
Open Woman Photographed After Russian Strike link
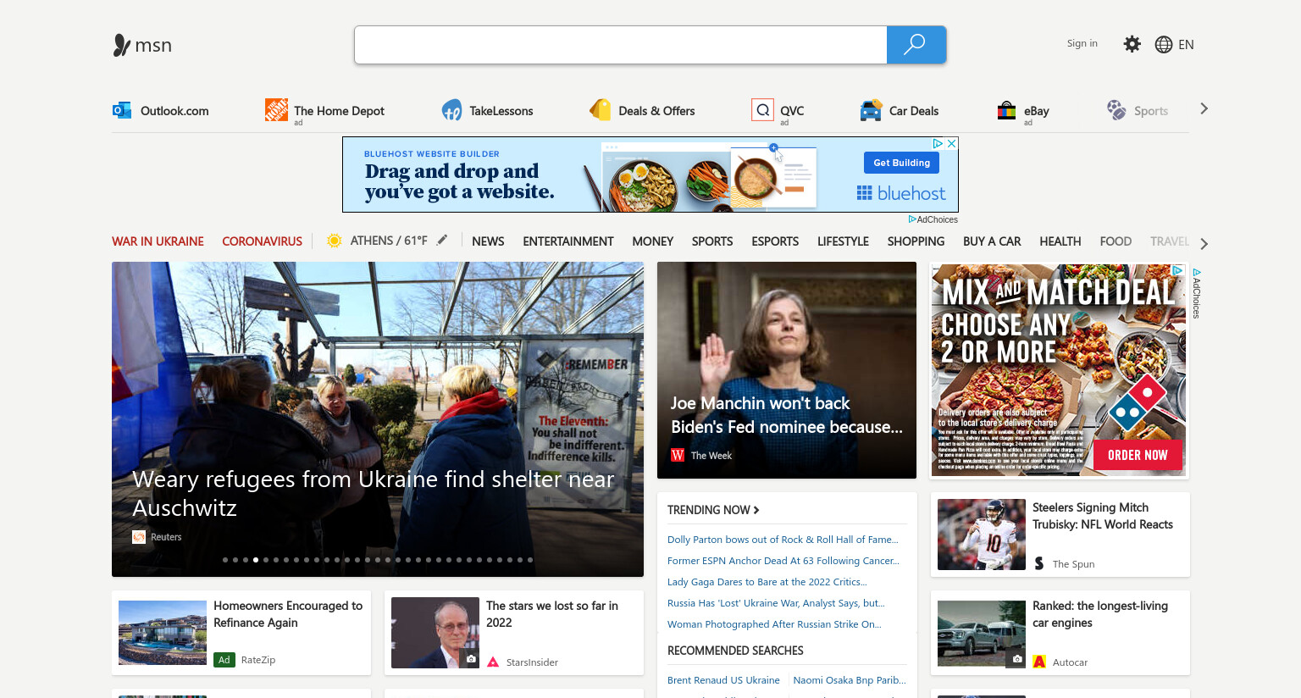click(774, 624)
